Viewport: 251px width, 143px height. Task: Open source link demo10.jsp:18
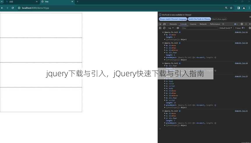(241, 43)
